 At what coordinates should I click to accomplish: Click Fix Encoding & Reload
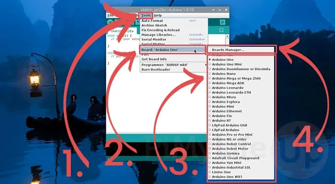coord(173,30)
